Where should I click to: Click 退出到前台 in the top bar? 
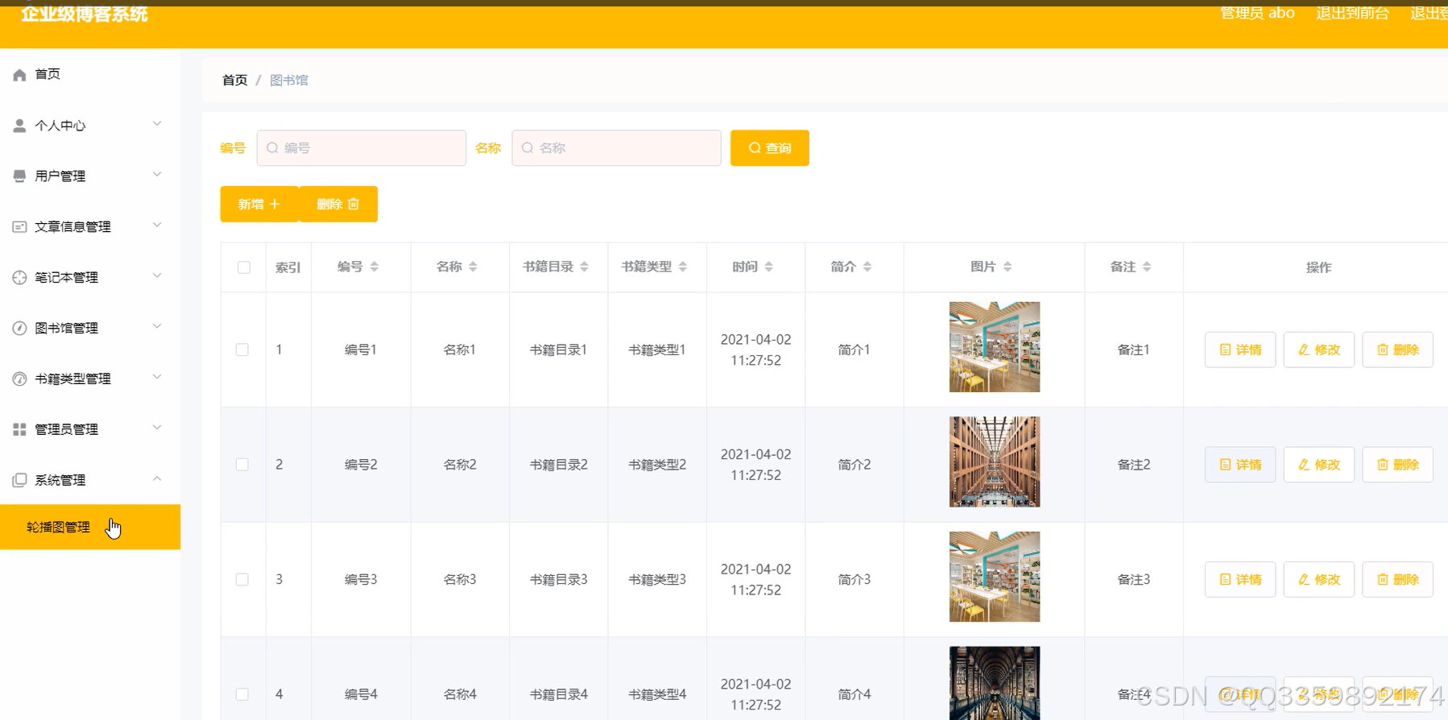(x=1352, y=13)
